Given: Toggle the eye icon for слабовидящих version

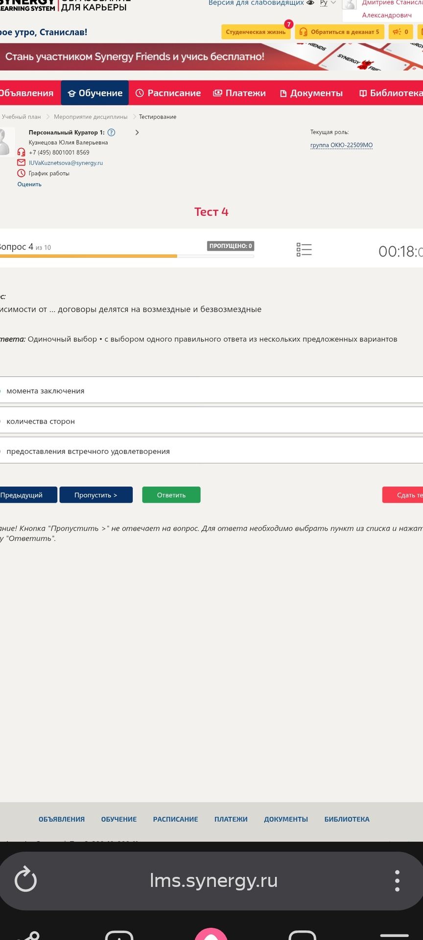Looking at the screenshot, I should coord(310,3).
